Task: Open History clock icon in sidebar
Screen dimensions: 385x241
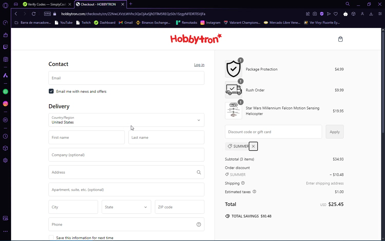Action: coord(5,136)
